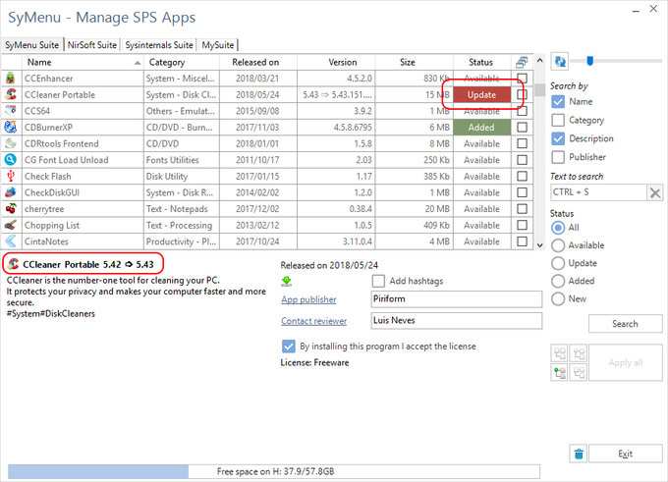Click the top-left batch selection icon
The width and height of the screenshot is (668, 482).
pos(559,353)
